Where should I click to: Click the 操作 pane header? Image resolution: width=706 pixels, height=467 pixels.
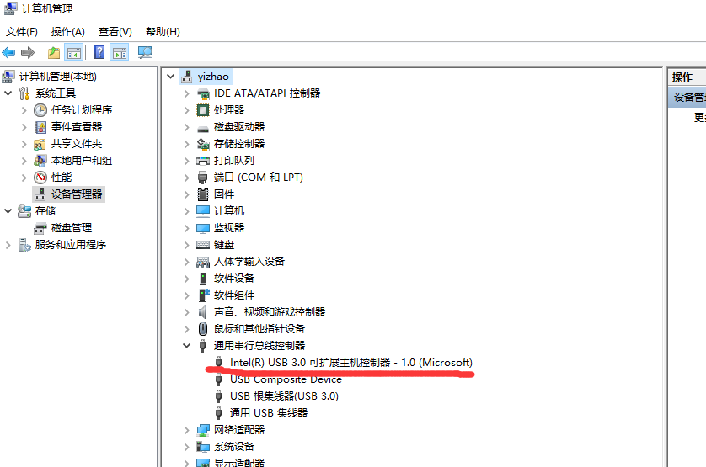[x=687, y=77]
